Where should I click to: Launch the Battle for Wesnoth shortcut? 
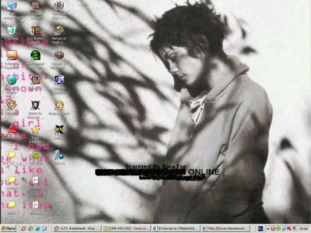tap(35, 105)
